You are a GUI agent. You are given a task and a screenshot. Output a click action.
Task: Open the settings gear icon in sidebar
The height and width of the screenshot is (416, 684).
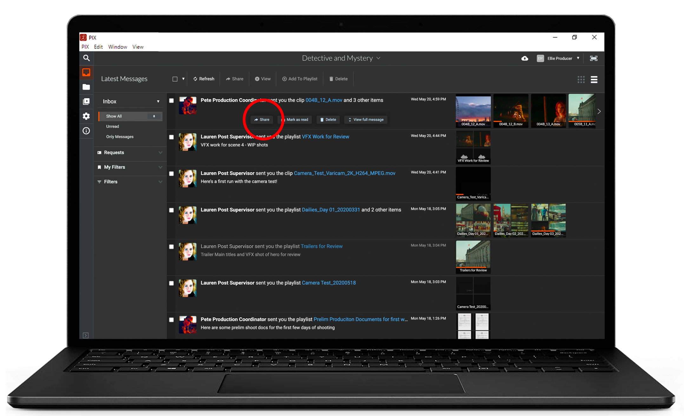(x=86, y=116)
